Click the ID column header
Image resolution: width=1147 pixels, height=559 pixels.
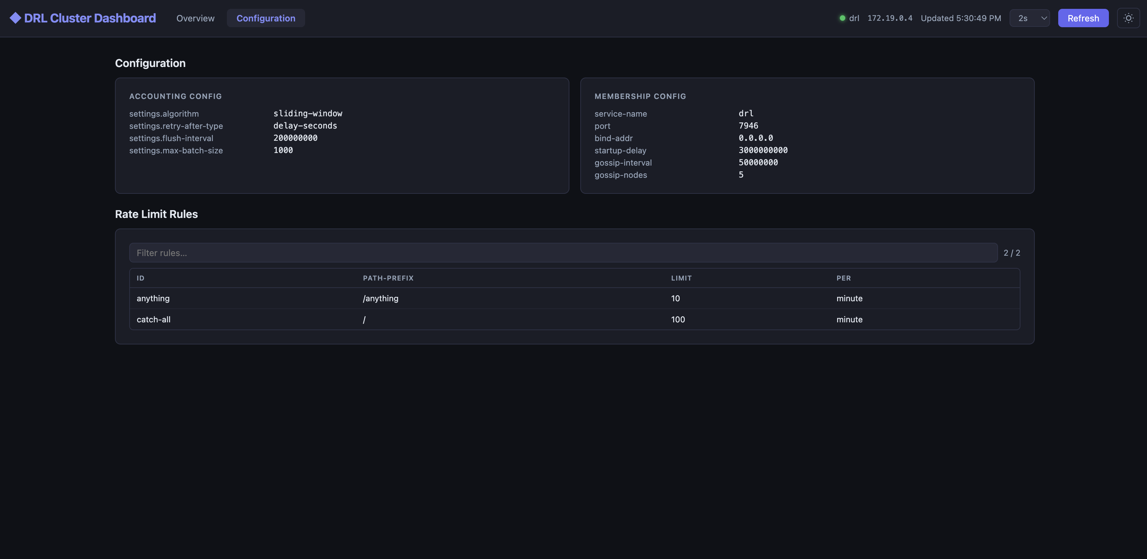[x=141, y=278]
